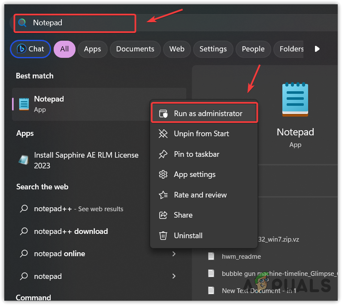This screenshot has width=342, height=305.
Task: Click the share icon in context menu
Action: (x=163, y=215)
